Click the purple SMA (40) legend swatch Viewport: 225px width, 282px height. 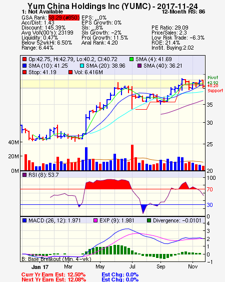[139, 66]
